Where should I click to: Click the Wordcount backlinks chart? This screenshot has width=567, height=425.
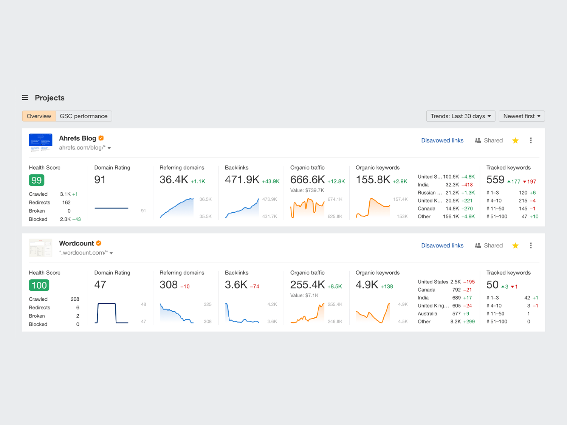(x=242, y=313)
